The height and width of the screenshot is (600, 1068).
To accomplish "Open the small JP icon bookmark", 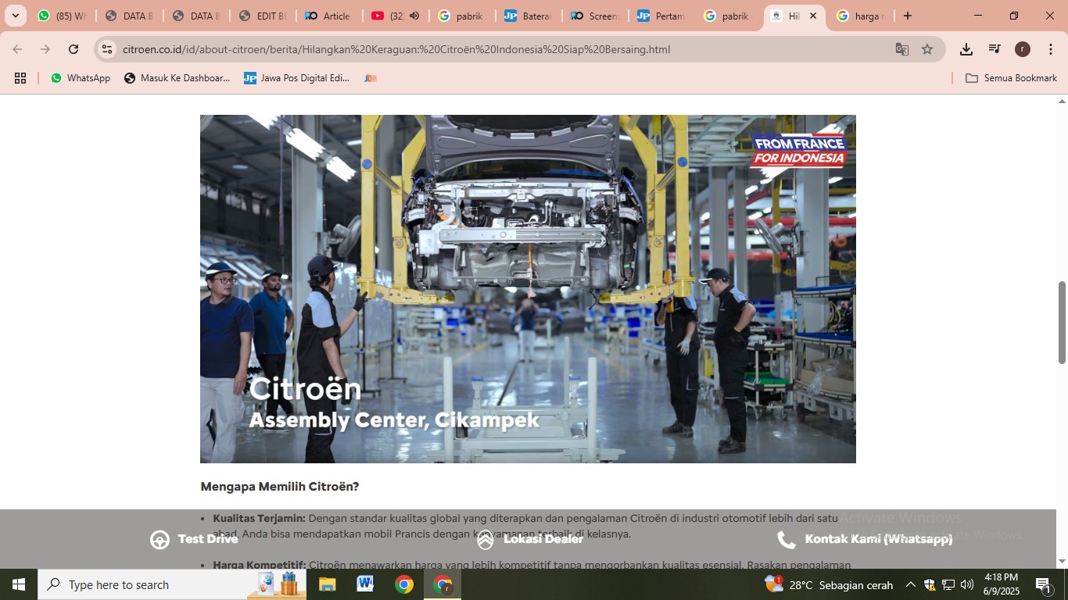I will pyautogui.click(x=371, y=78).
